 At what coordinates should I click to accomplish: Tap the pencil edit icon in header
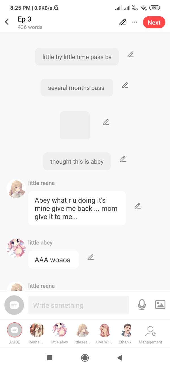123,22
